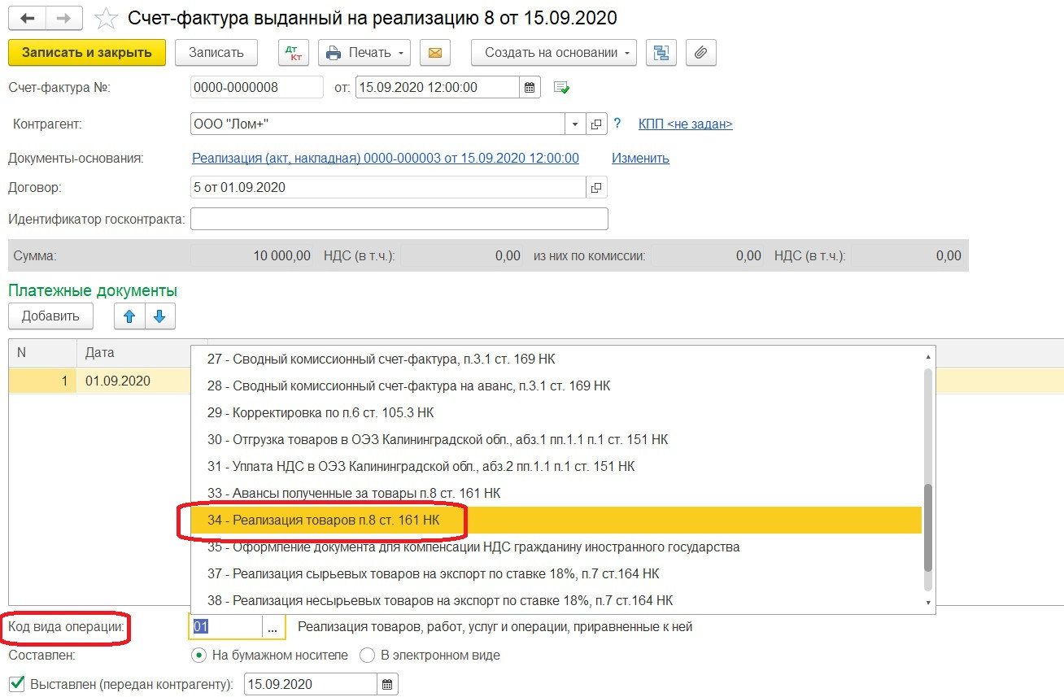
Task: Click Записать и закрыть button
Action: [87, 53]
